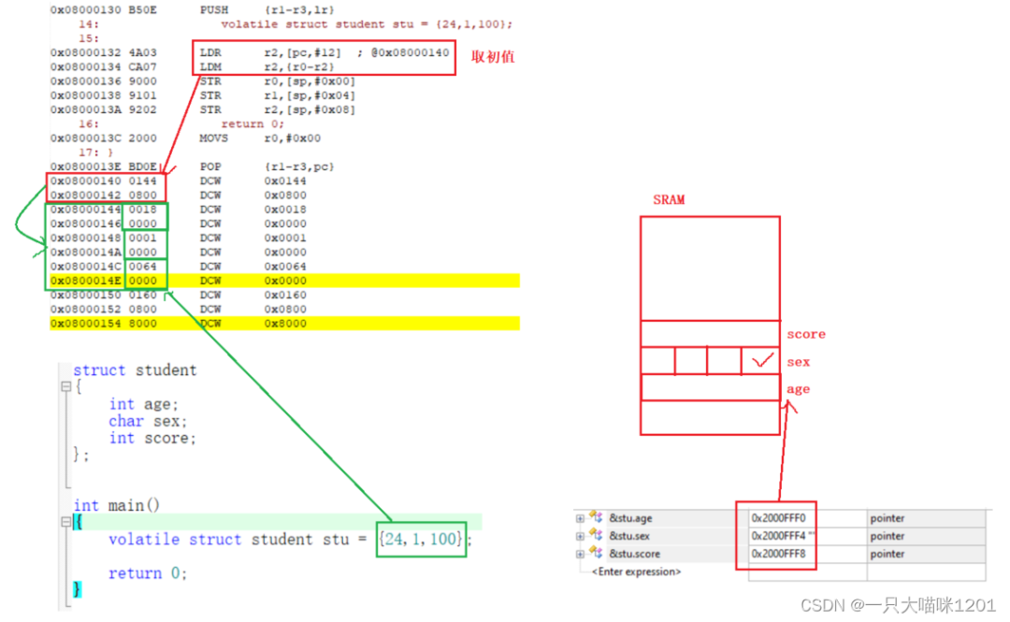Viewport: 1010px width, 622px height.
Task: Expand the &stu.age watch entry
Action: point(580,518)
